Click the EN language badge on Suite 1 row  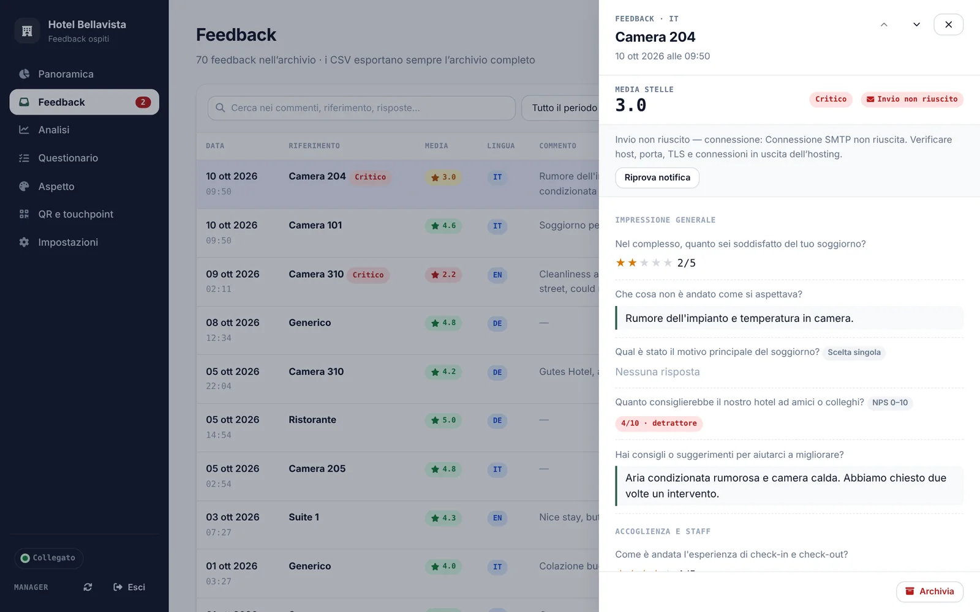(x=497, y=518)
